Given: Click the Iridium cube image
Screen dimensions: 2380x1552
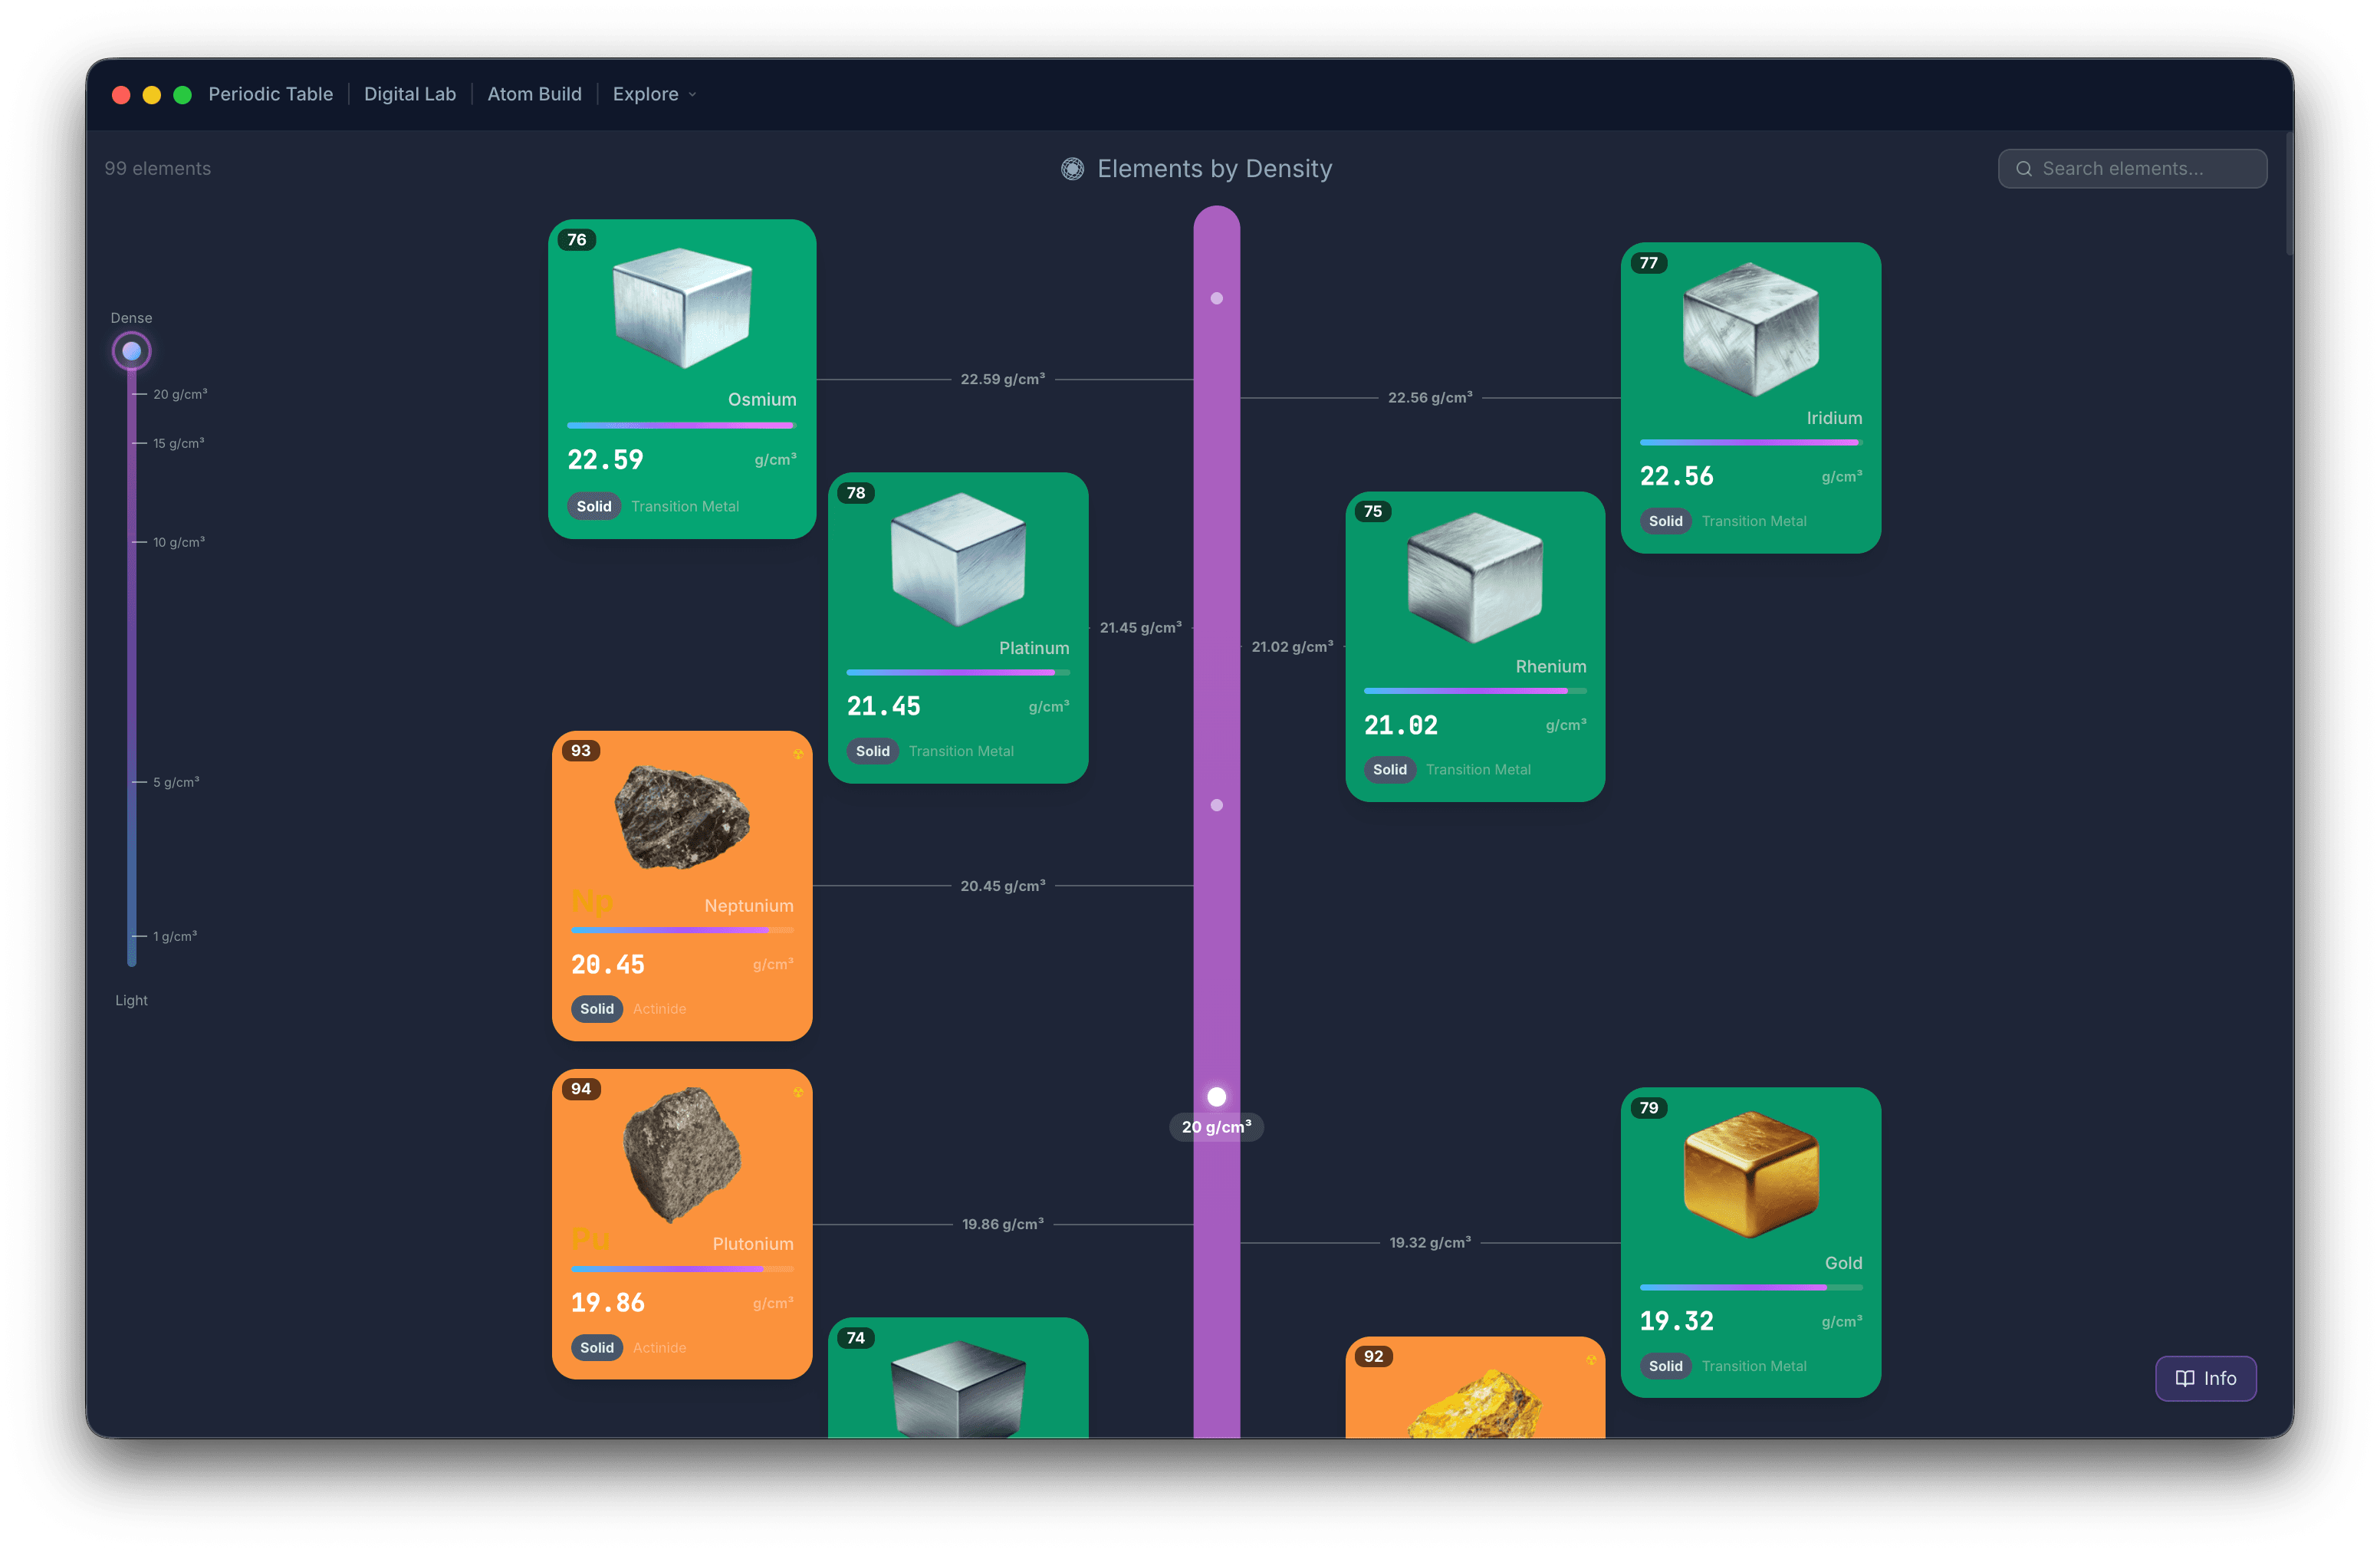Looking at the screenshot, I should coord(1750,329).
